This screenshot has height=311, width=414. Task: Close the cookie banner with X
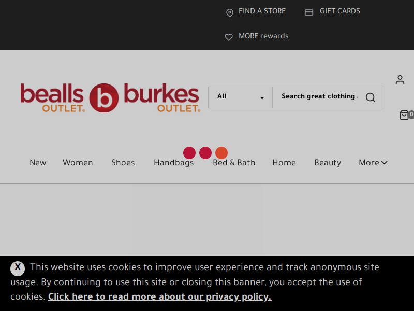coord(18,268)
